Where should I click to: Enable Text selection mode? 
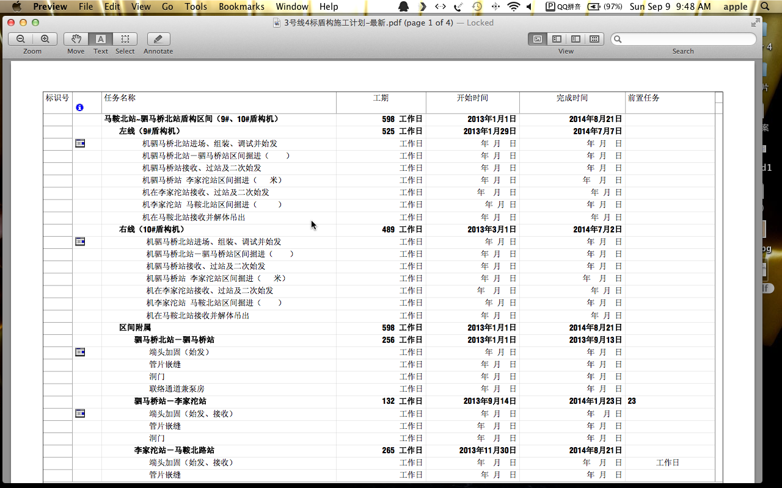point(100,38)
